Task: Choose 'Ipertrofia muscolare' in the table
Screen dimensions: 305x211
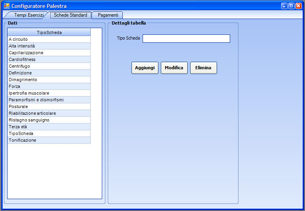Action: [x=49, y=93]
